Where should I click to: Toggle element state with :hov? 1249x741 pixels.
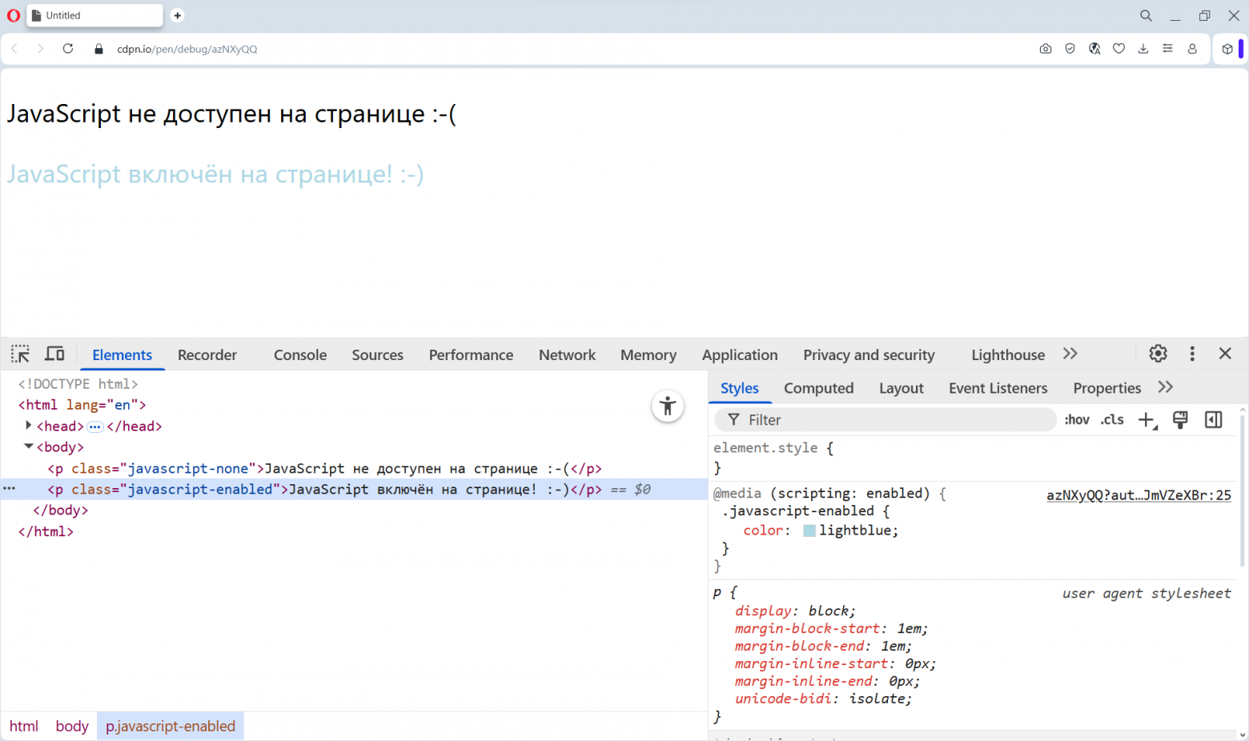click(x=1077, y=419)
